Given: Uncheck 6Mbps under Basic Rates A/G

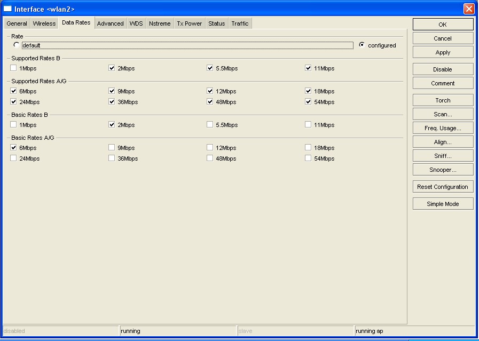Looking at the screenshot, I should 13,147.
